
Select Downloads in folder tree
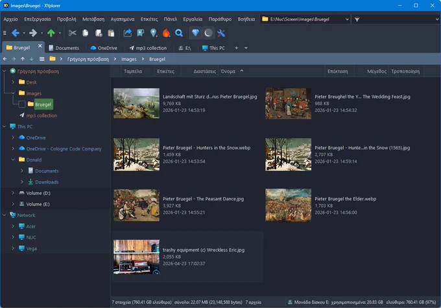click(47, 182)
